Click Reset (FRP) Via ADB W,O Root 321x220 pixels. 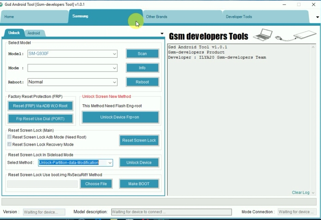point(40,106)
